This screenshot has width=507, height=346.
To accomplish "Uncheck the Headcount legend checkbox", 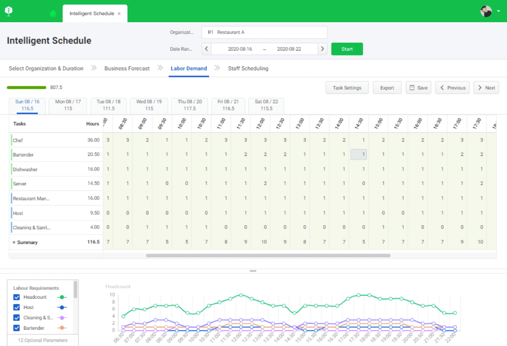I will click(x=16, y=297).
